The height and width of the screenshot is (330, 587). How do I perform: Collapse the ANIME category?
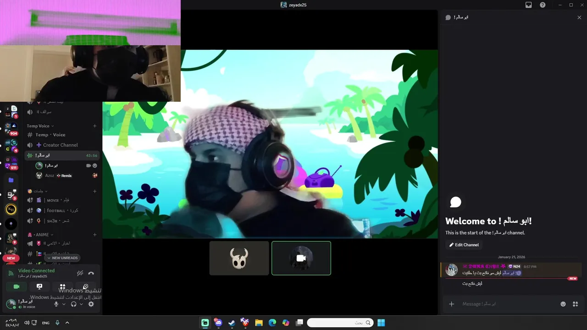[40, 235]
